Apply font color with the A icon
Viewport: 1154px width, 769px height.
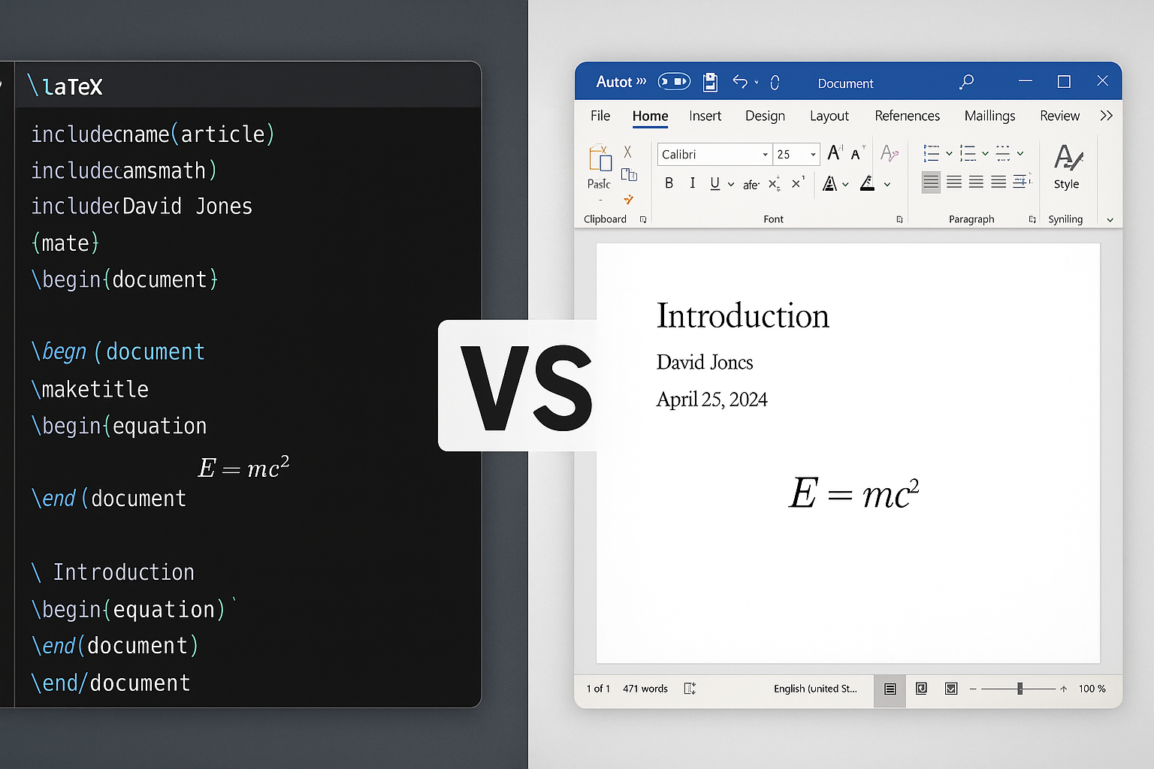[829, 183]
